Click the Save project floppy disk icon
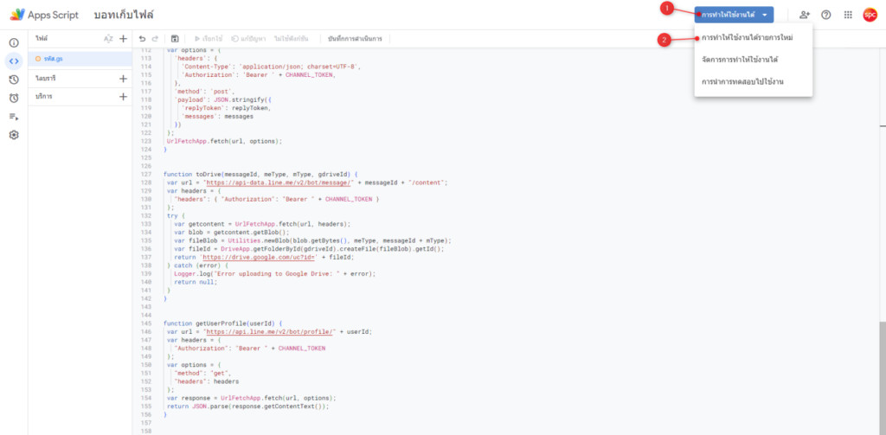 click(176, 39)
